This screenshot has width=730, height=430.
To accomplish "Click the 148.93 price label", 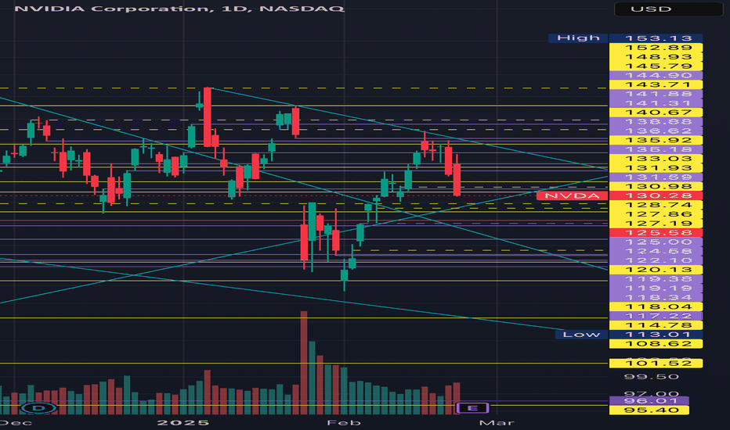I will coord(656,57).
